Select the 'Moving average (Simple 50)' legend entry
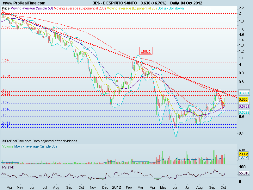 pos(32,8)
